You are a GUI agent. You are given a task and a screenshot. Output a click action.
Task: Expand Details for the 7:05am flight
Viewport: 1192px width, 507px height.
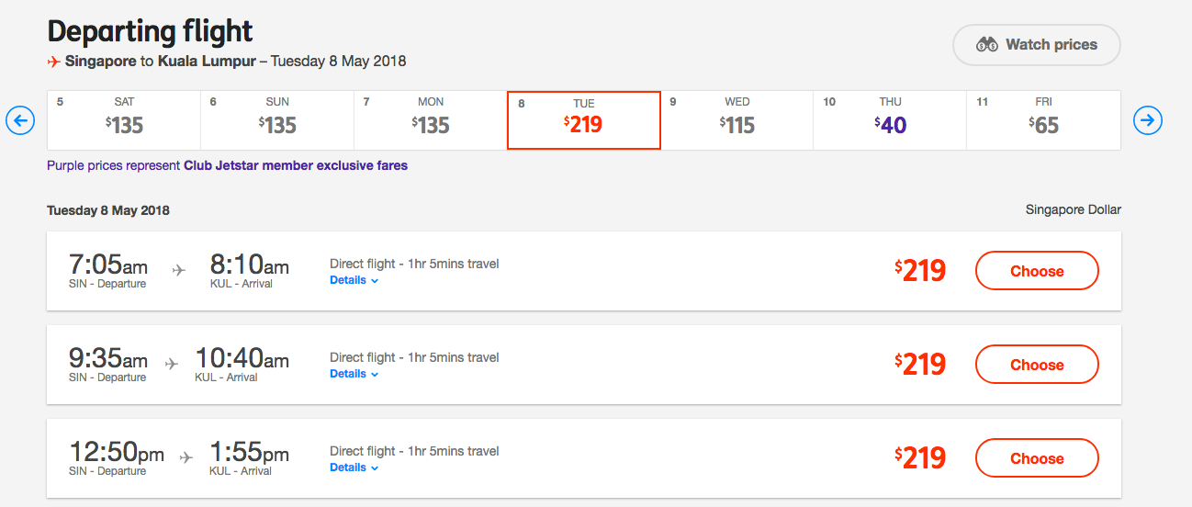tap(354, 280)
